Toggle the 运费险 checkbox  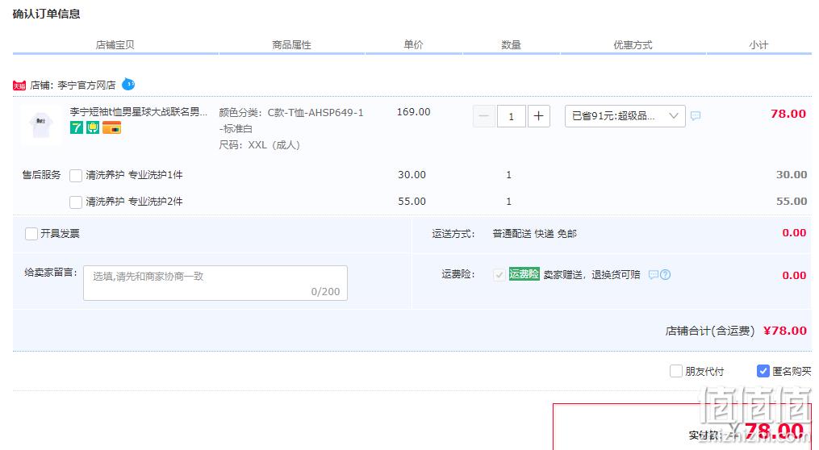click(x=499, y=274)
